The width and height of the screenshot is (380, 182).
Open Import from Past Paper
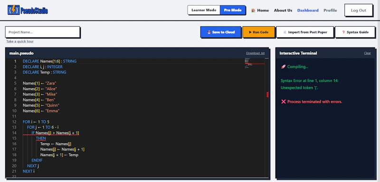(305, 32)
